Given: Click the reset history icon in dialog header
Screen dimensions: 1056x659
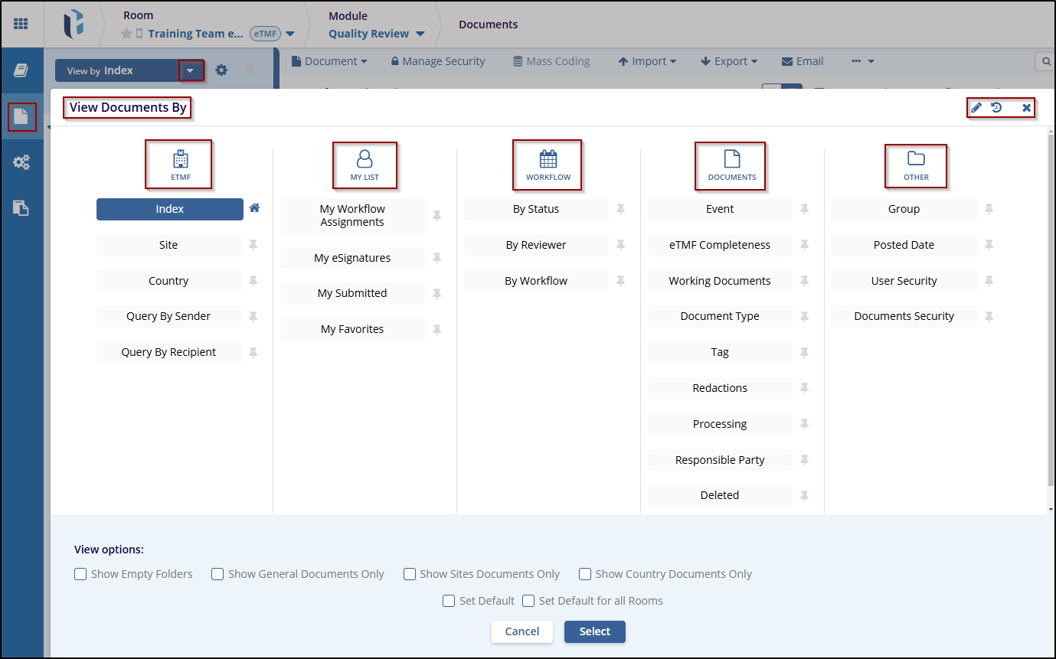Looking at the screenshot, I should click(x=996, y=108).
